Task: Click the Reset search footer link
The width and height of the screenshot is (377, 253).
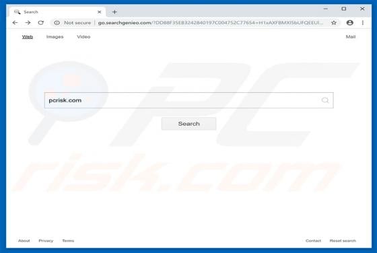Action: tap(343, 240)
